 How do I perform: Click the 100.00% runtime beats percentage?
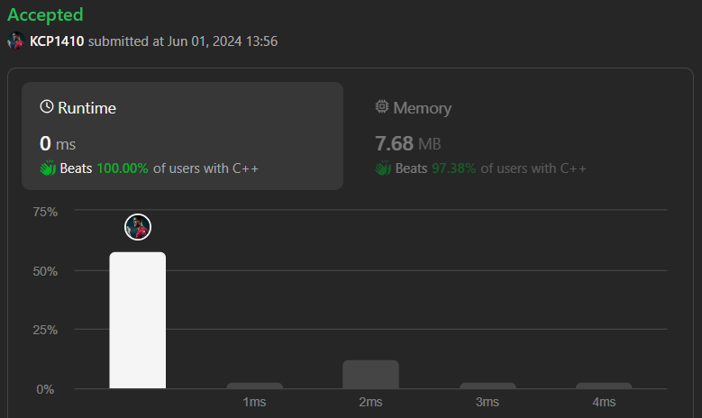click(123, 168)
